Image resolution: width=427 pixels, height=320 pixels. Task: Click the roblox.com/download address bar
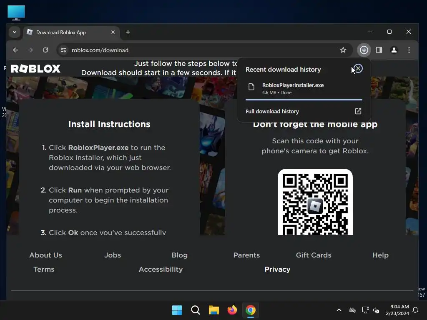(204, 50)
